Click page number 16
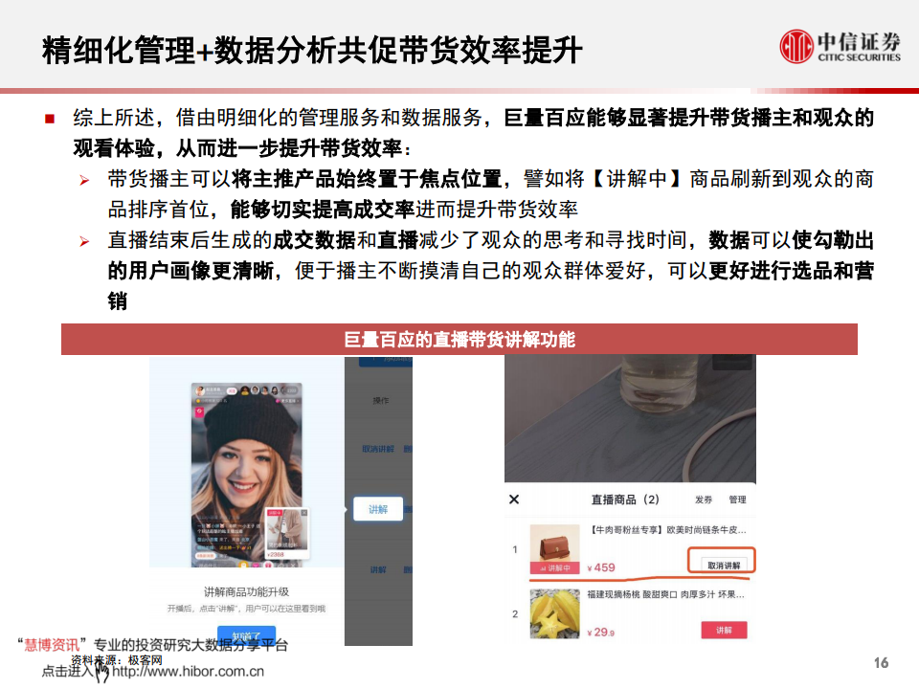Screen dimensions: 919x689 (x=881, y=662)
